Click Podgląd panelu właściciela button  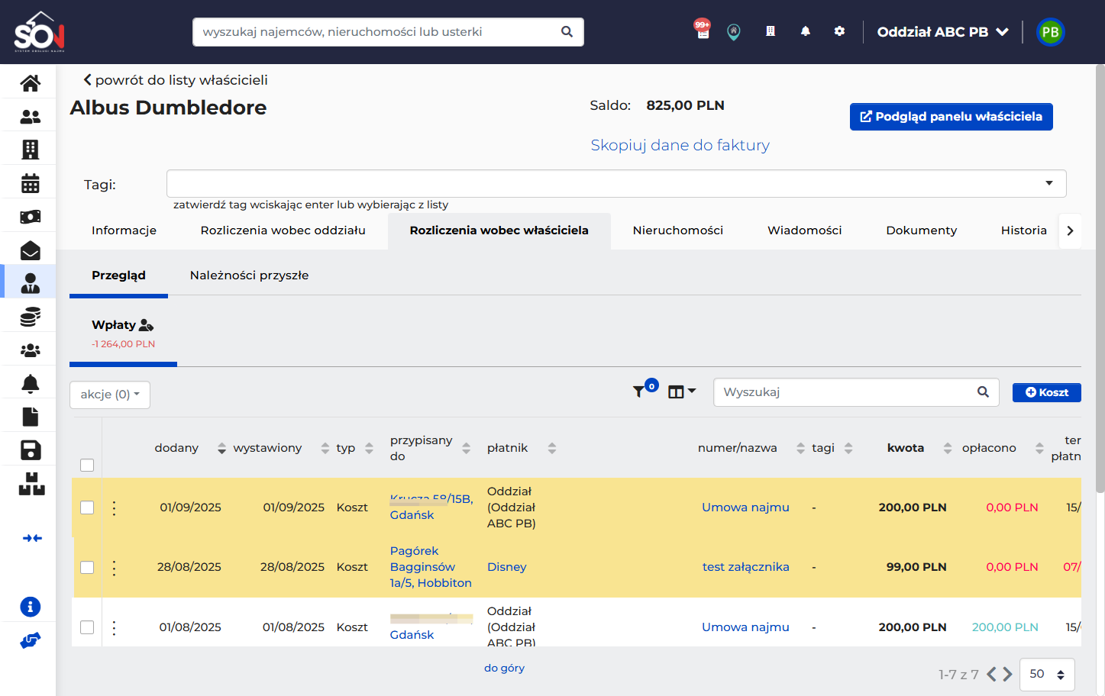coord(951,117)
